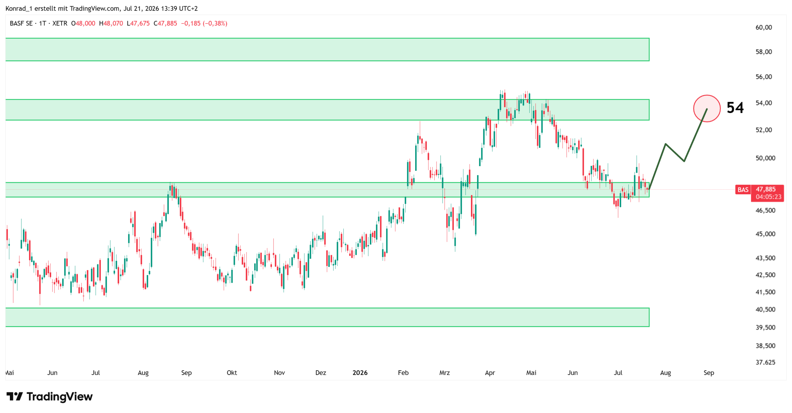Click the 46,500 price axis label
792x413 pixels.
[x=765, y=210]
